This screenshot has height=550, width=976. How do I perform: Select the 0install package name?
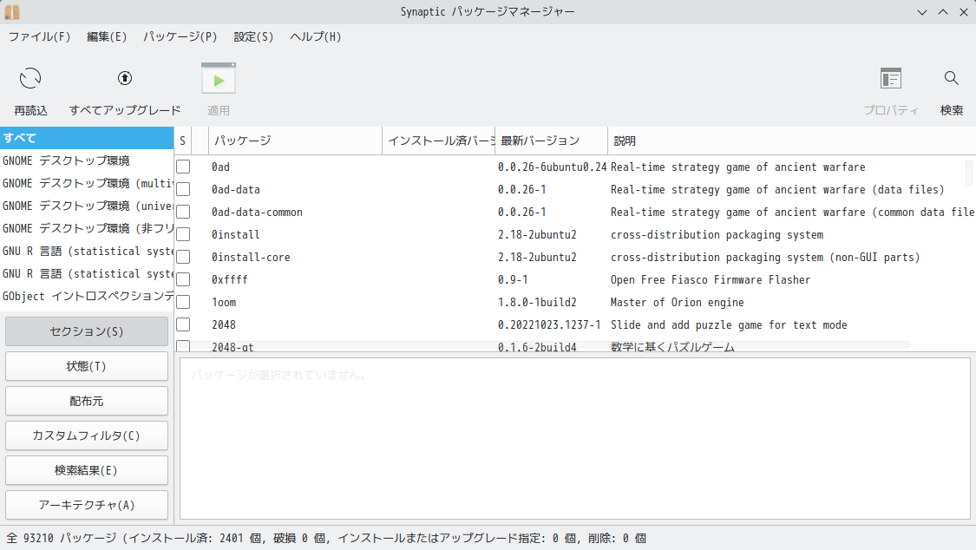tap(236, 234)
